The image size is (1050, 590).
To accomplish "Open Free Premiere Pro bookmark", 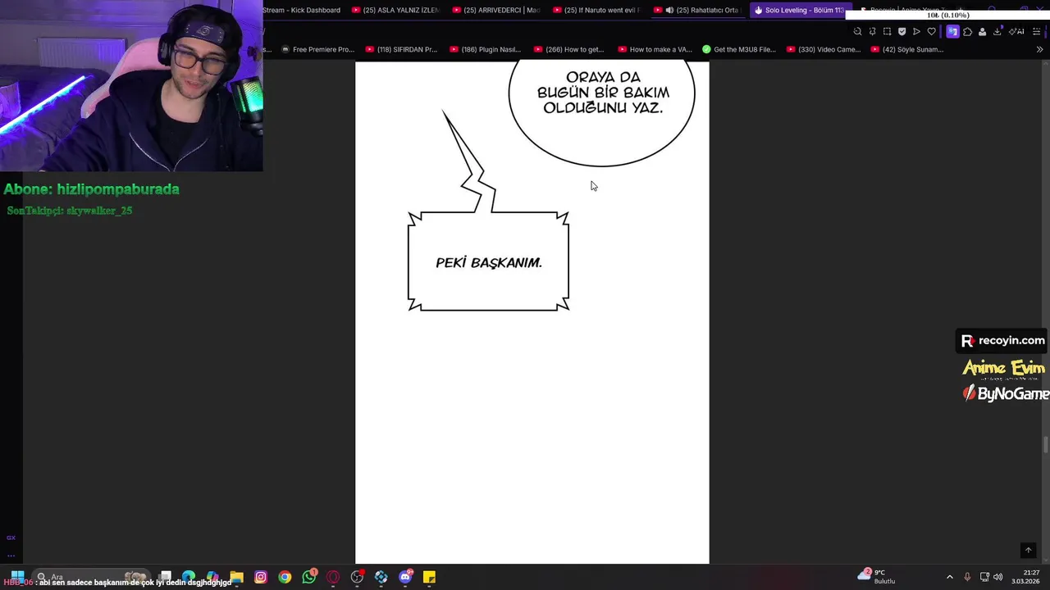I will click(x=317, y=49).
